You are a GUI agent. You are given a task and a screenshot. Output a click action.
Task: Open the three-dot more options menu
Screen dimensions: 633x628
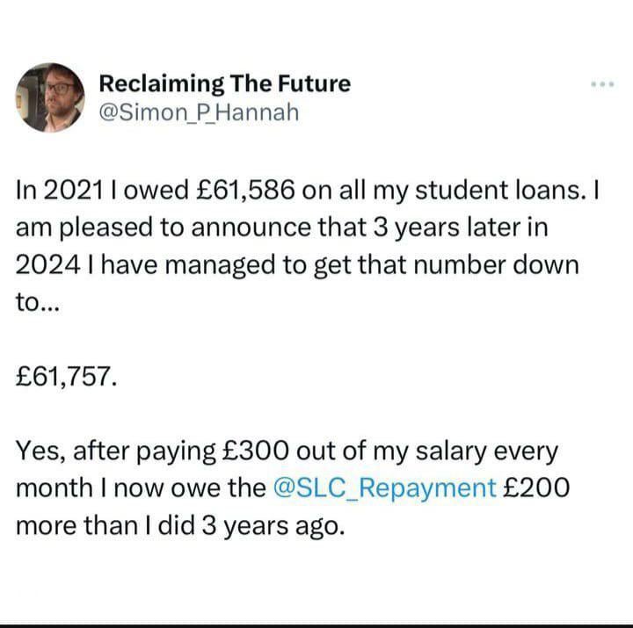tap(602, 84)
